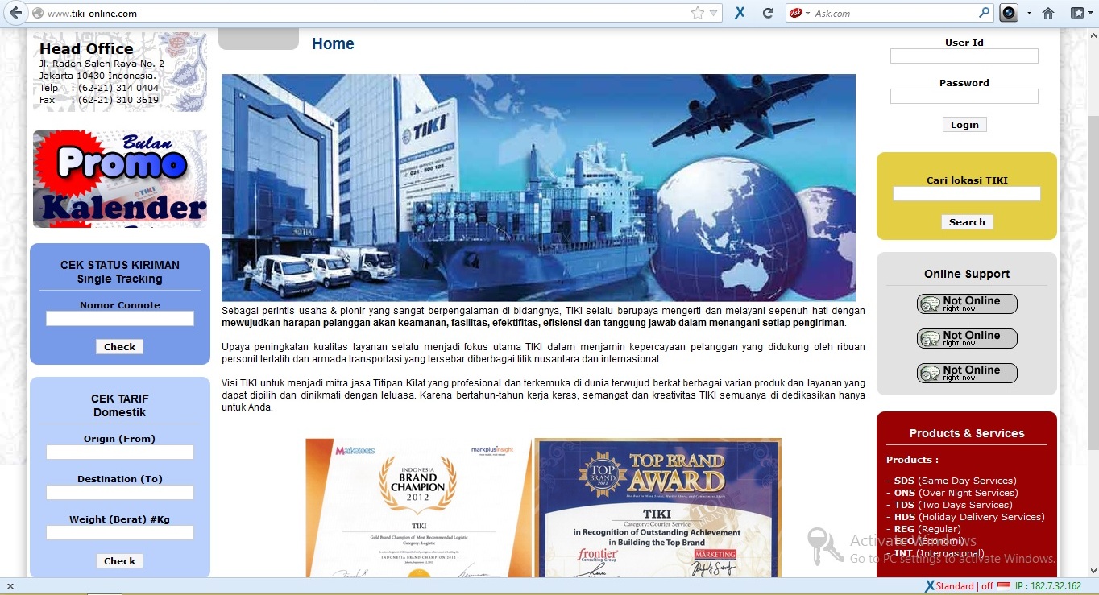Click the TIKI building and ship banner image
Image resolution: width=1099 pixels, height=595 pixels.
(x=538, y=188)
